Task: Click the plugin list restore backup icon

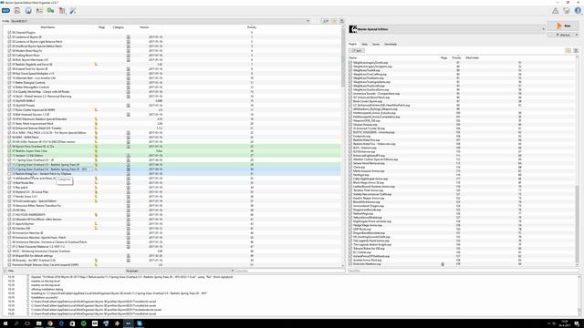Action: (x=576, y=50)
